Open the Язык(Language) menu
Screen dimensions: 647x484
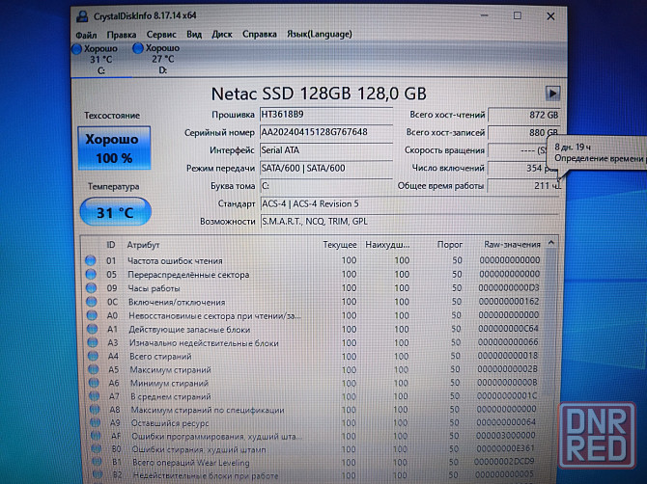tap(320, 34)
